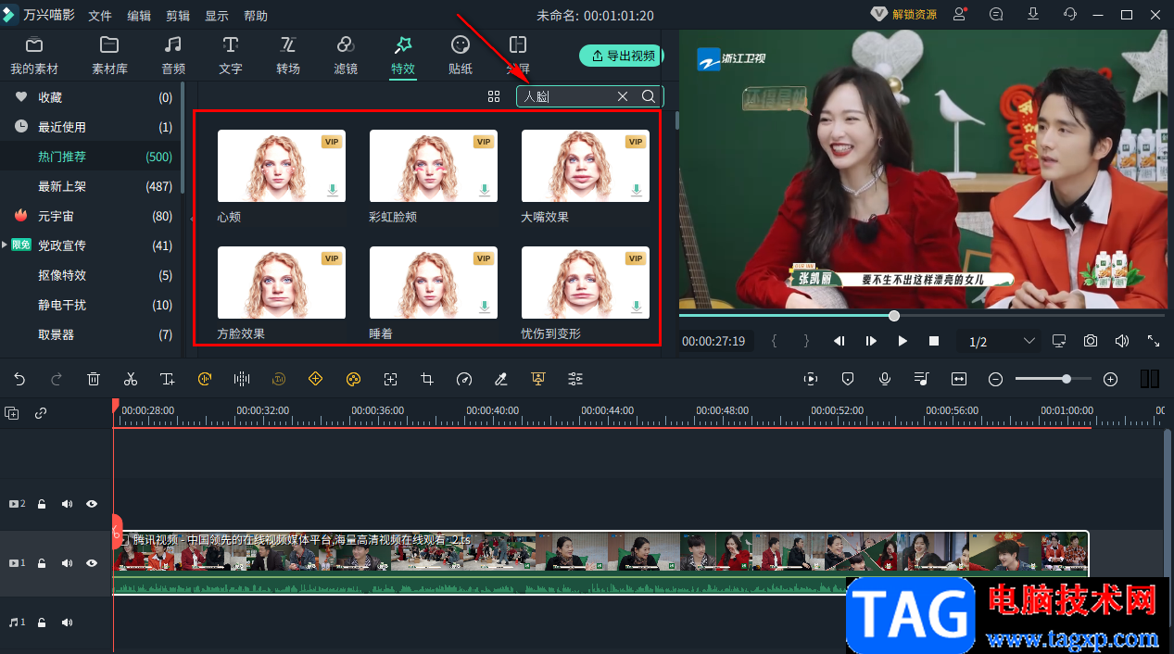Add a keyframe with the diamond icon
Image resolution: width=1174 pixels, height=654 pixels.
tap(315, 379)
